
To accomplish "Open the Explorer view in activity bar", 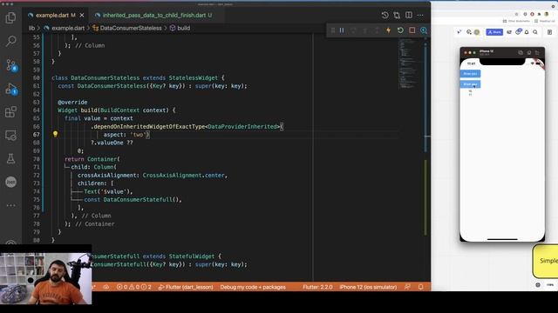I will (10, 17).
